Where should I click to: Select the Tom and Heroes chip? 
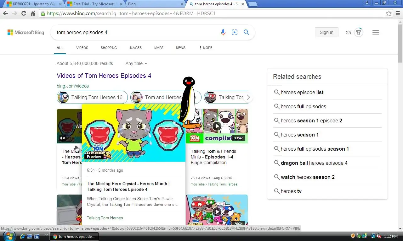pyautogui.click(x=165, y=97)
